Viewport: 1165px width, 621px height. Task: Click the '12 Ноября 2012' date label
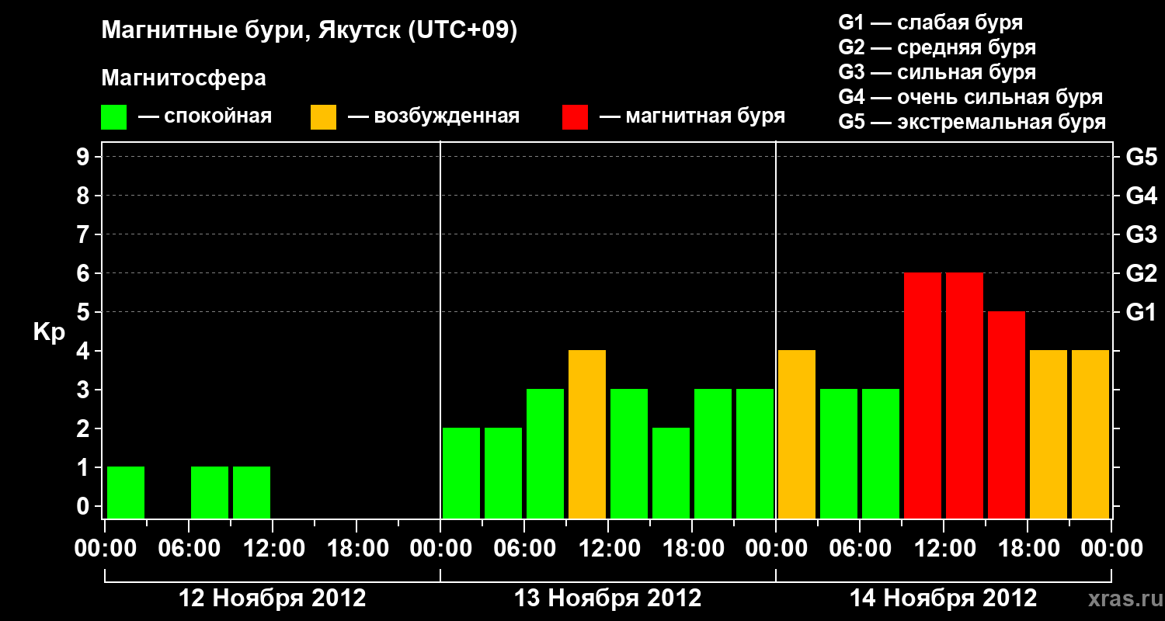point(273,598)
